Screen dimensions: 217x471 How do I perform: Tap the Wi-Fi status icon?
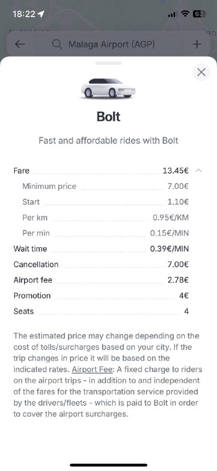(186, 14)
